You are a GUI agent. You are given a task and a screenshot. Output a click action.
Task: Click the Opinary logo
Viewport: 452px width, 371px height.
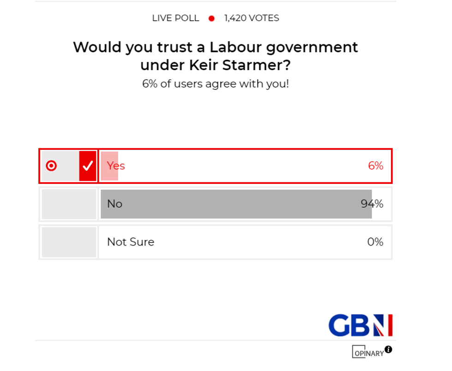(369, 353)
